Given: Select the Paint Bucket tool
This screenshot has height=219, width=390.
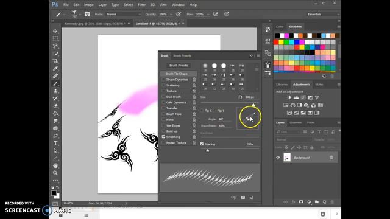Looking at the screenshot, I should (x=55, y=113).
